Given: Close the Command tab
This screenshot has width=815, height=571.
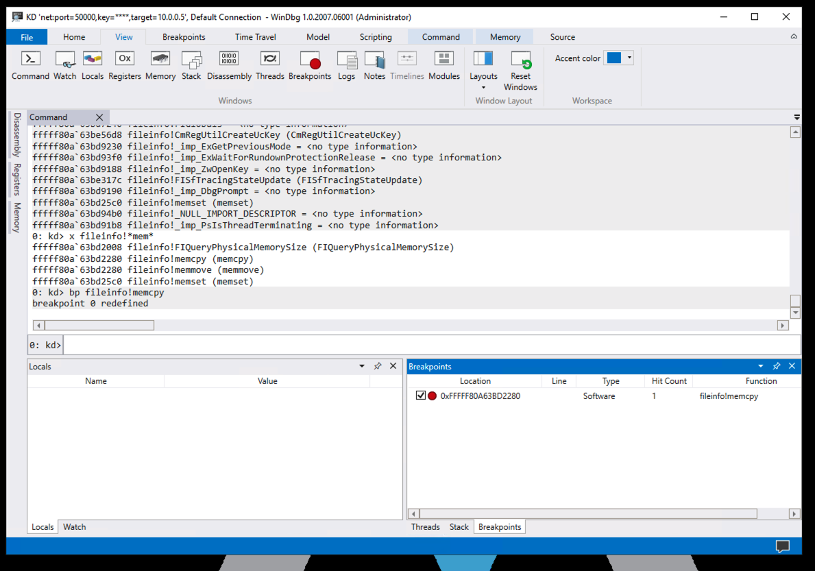Looking at the screenshot, I should click(x=99, y=117).
